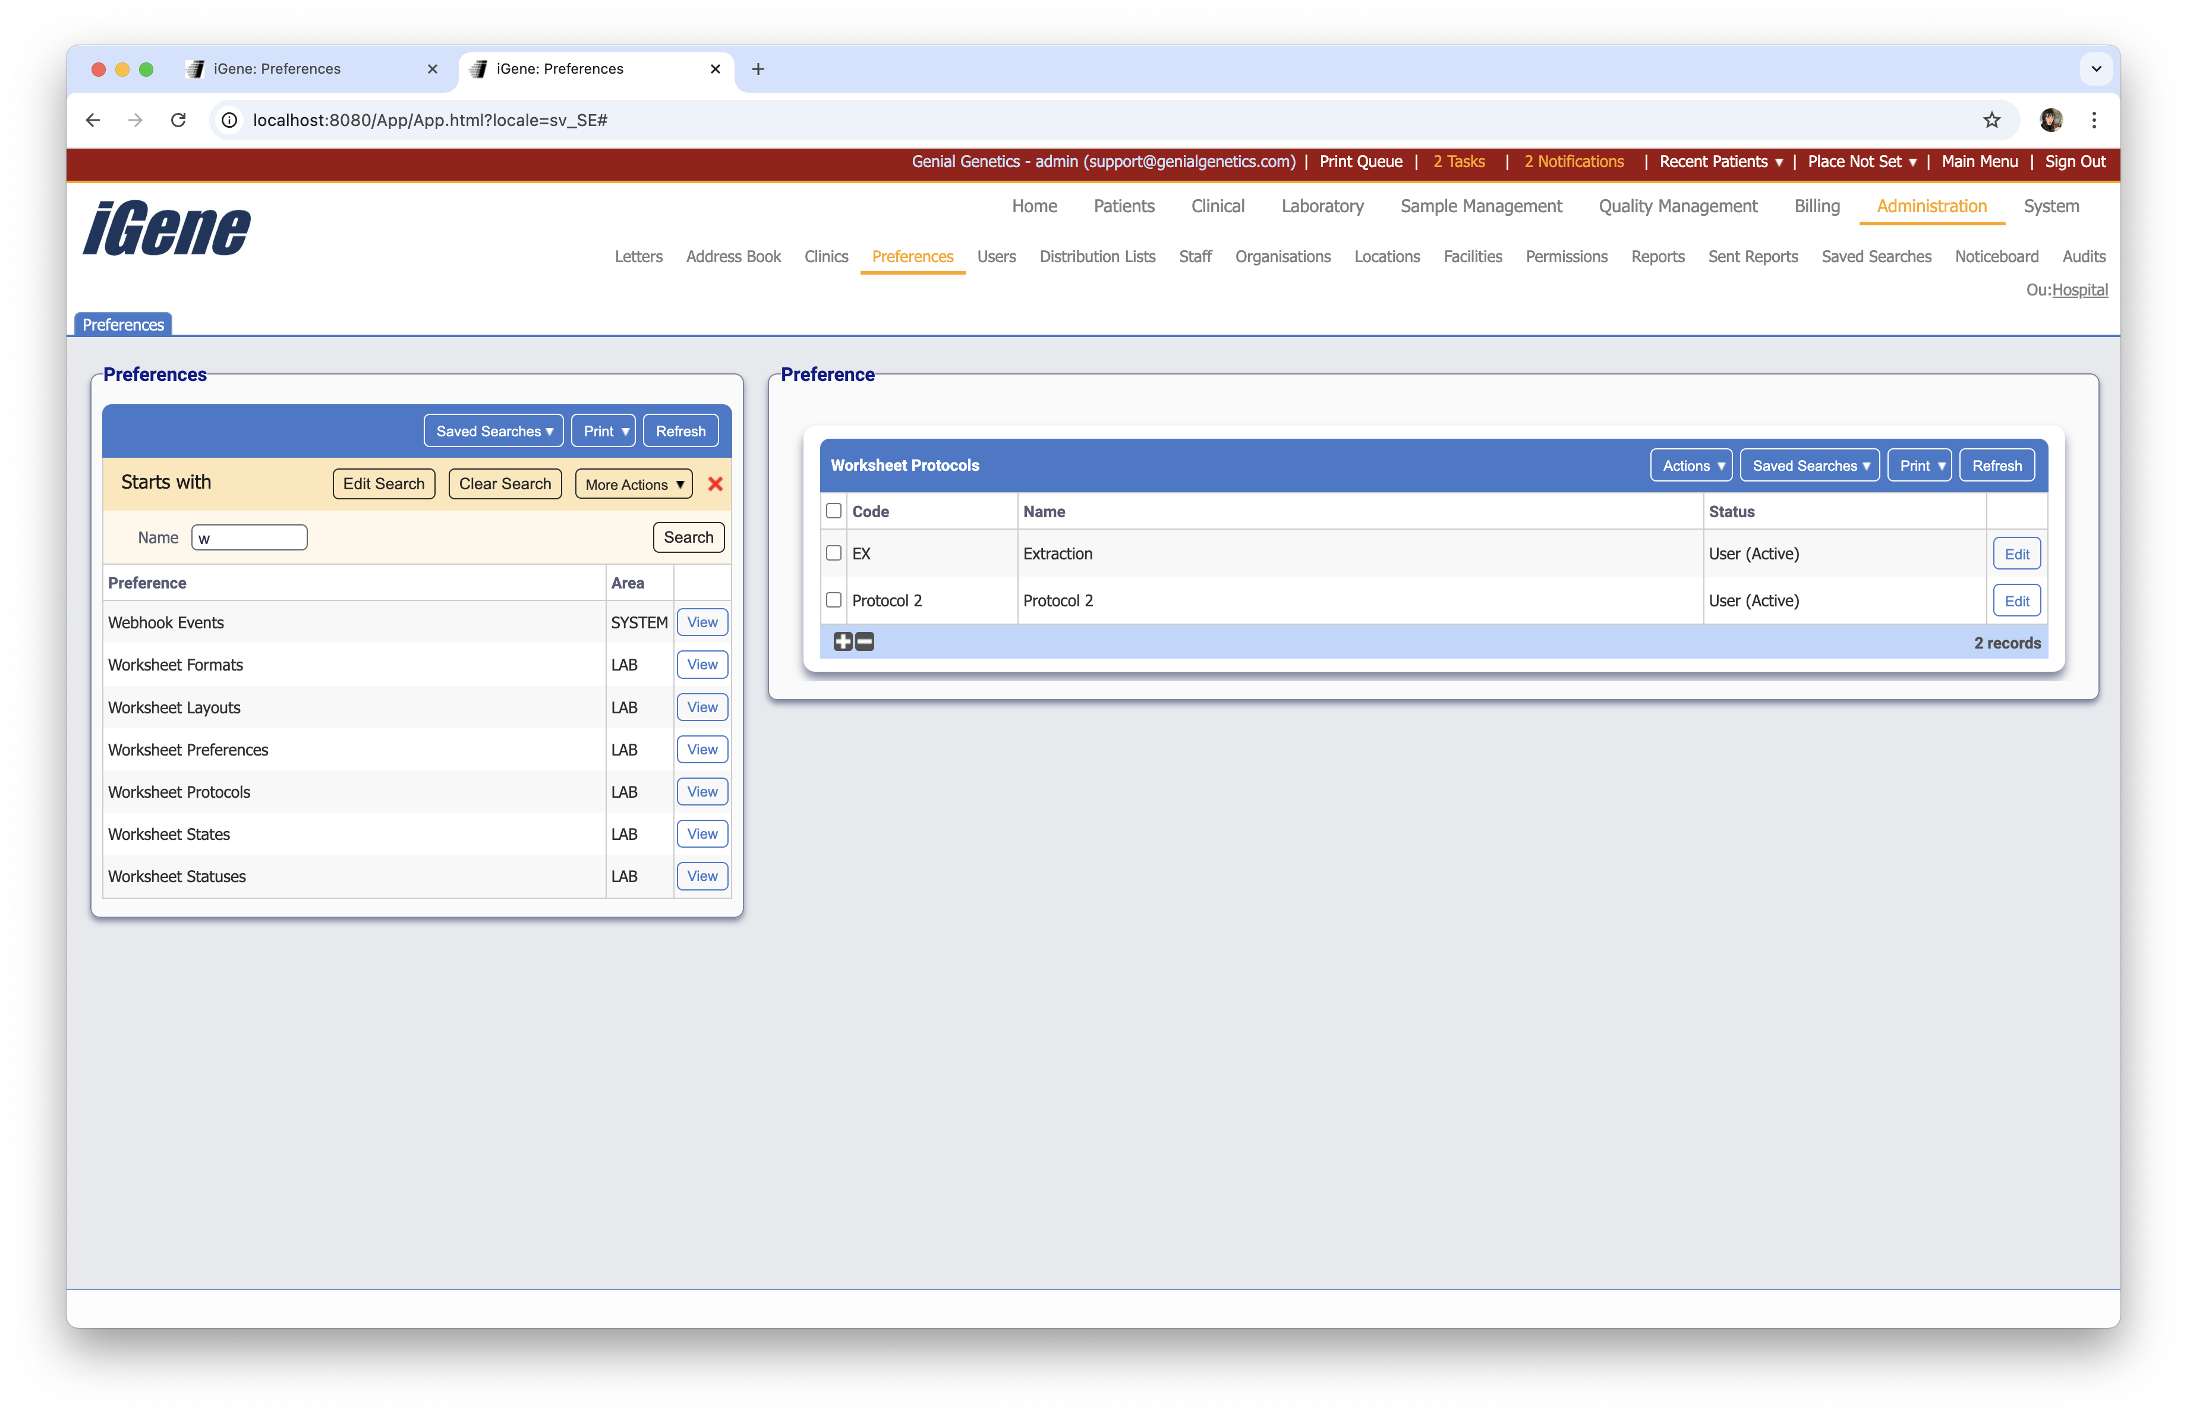Bookmark page with star icon

coord(1991,120)
